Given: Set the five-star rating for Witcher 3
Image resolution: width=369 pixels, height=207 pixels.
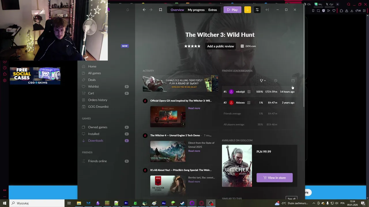Looking at the screenshot, I should pyautogui.click(x=192, y=46).
